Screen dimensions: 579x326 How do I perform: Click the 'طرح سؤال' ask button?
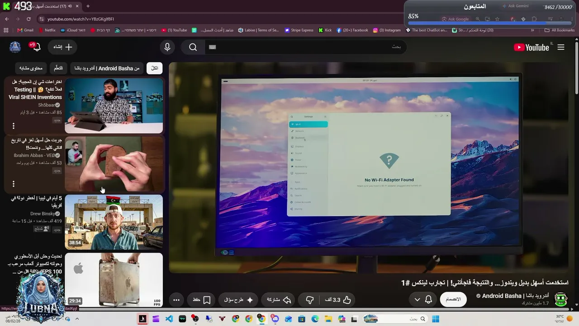pos(238,300)
